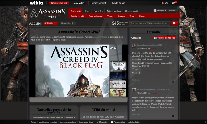
Task: Focus the Rechercher sur Wiki search field
Action: pos(150,23)
